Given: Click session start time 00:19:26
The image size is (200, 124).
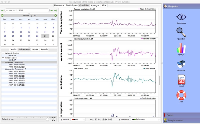Looking at the screenshot, I should 12,55.
